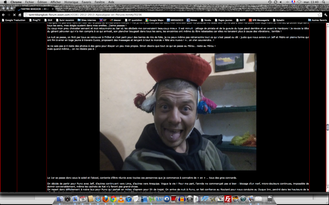The width and height of the screenshot is (329, 205).
Task: Open the RATP bookmark
Action: (241, 20)
